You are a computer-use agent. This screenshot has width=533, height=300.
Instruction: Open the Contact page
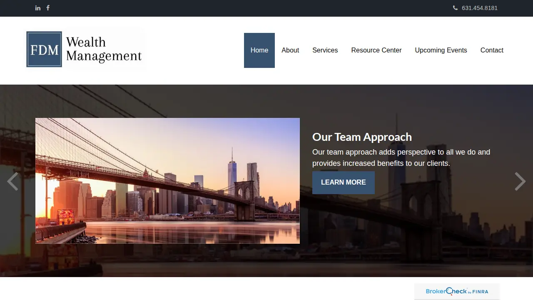[x=492, y=50]
